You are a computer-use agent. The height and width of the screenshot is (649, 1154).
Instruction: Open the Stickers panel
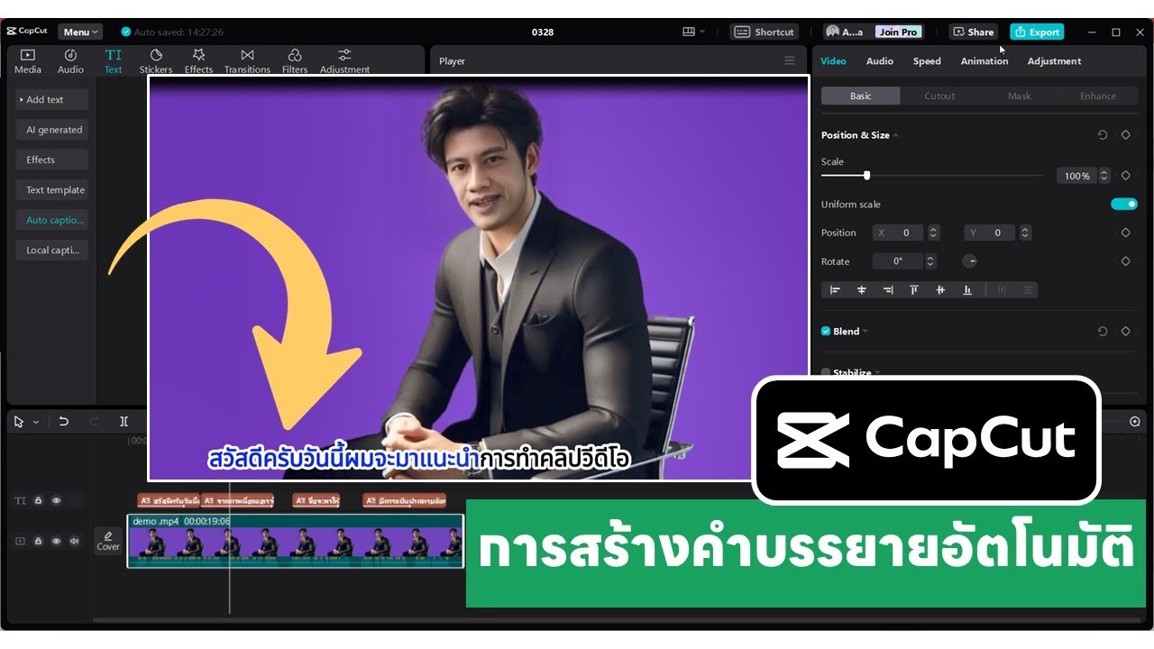(x=156, y=61)
